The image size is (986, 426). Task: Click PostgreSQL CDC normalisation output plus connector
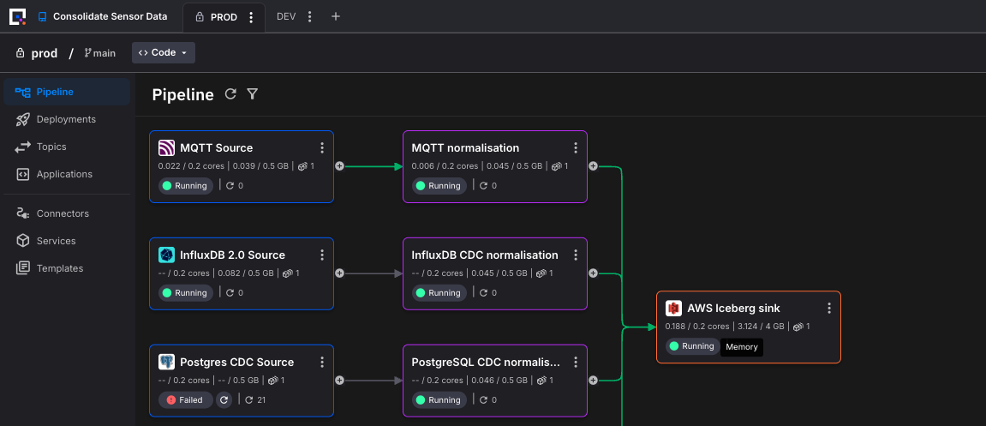tap(593, 380)
